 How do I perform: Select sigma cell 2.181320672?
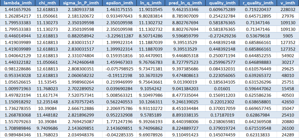click(x=81, y=16)
